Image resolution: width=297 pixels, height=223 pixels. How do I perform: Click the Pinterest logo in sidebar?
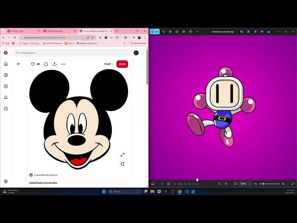[6, 52]
